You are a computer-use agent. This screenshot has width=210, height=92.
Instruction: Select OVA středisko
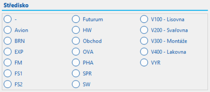76,52
